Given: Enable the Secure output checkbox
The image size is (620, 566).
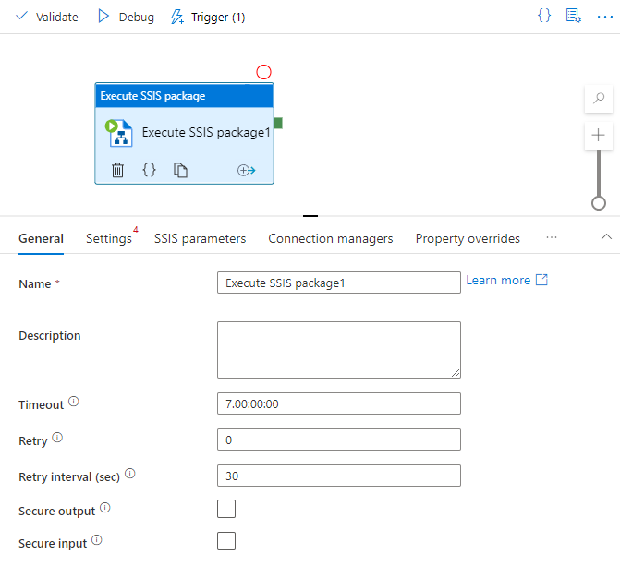Looking at the screenshot, I should pyautogui.click(x=226, y=509).
